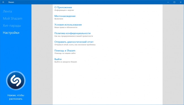Maximize the Shazam window
This screenshot has height=105, width=184.
point(174,2)
